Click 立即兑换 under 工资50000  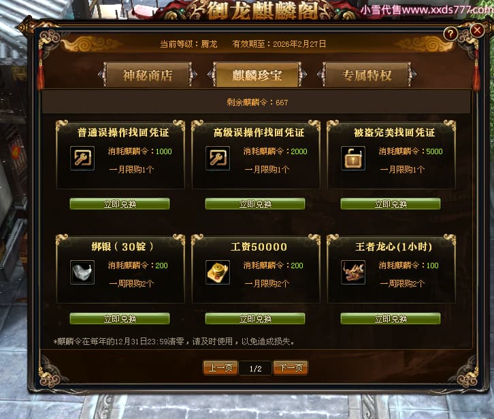coord(255,318)
